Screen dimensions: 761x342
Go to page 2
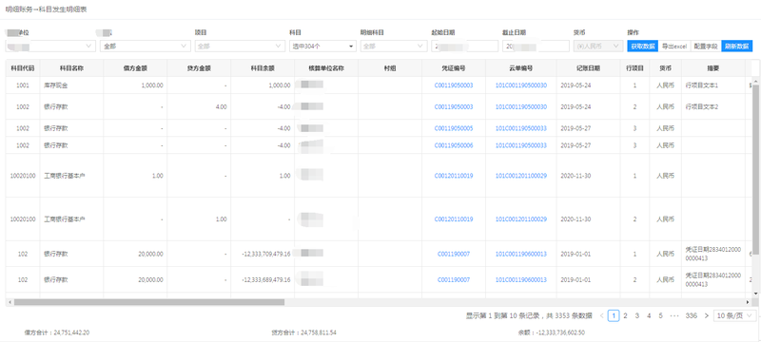point(626,315)
